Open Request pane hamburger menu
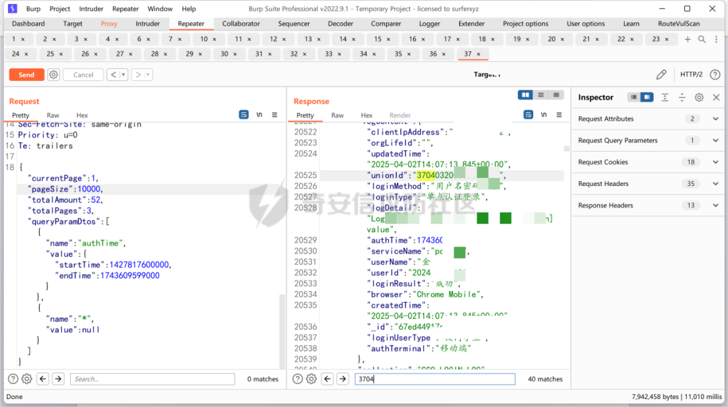The width and height of the screenshot is (728, 407). point(275,115)
